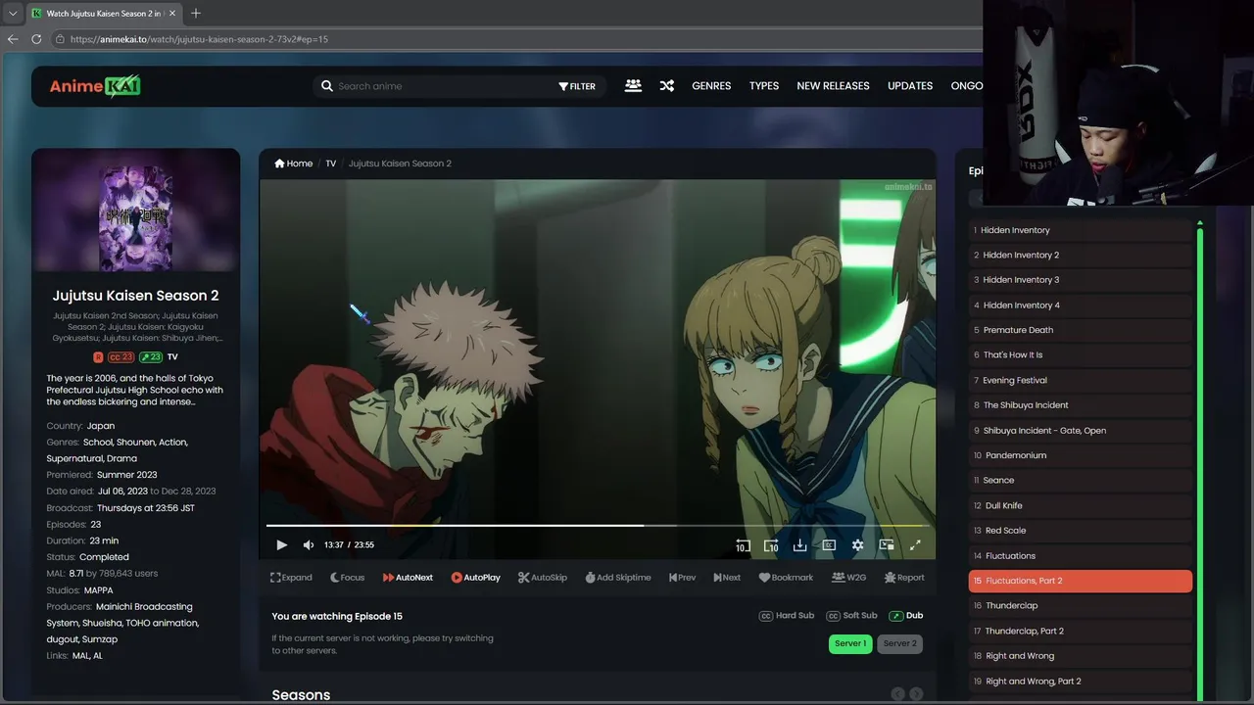Click Add Skiptime
Viewport: 1254px width, 705px height.
point(618,578)
